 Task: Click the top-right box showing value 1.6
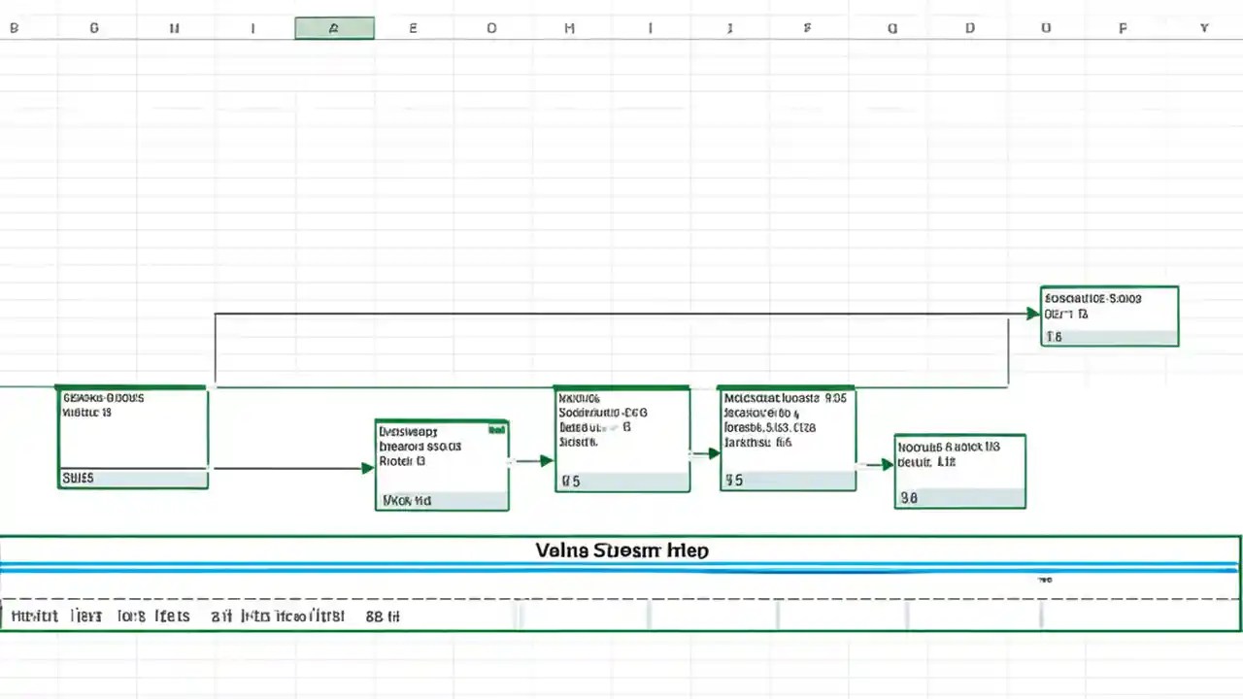1109,316
